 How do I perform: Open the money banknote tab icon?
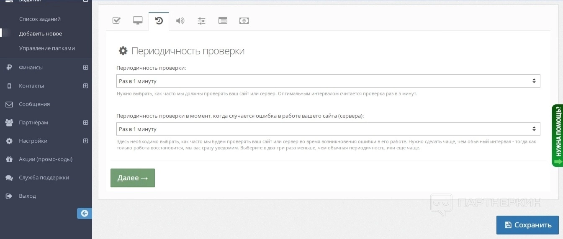click(x=244, y=20)
